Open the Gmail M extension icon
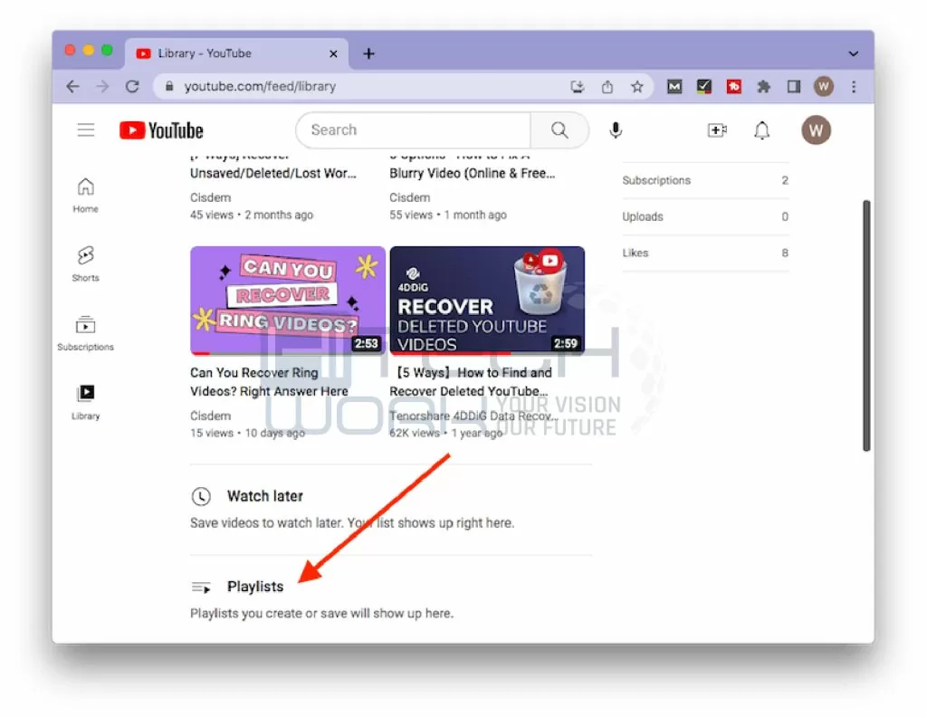Screen dimensions: 927x718 pos(674,87)
